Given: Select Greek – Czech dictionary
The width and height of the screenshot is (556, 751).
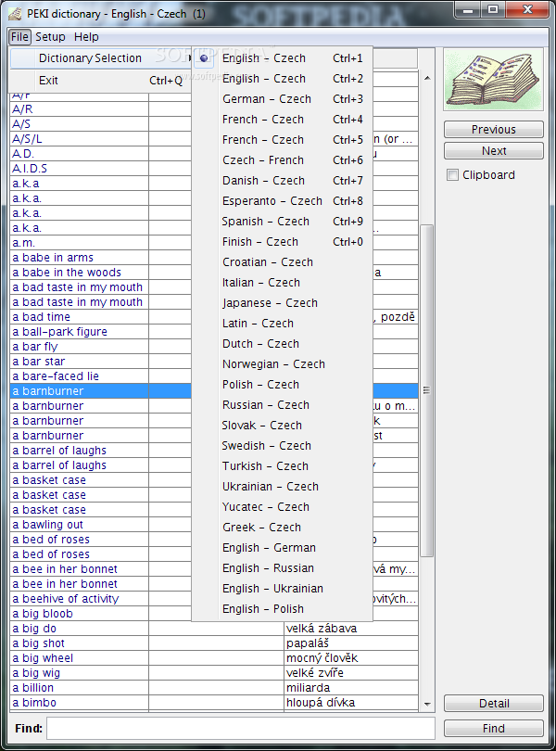Looking at the screenshot, I should pyautogui.click(x=282, y=528).
